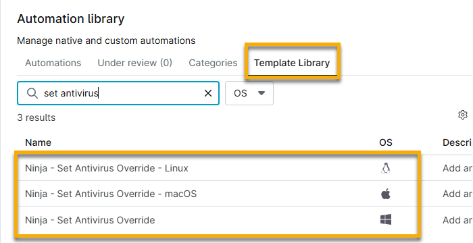Image resolution: width=473 pixels, height=243 pixels.
Task: Click the 'Automation library' heading
Action: point(70,19)
